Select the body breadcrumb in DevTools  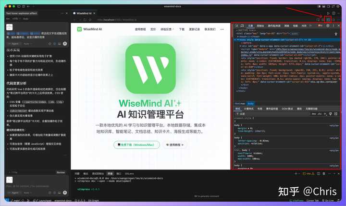[x=250, y=103]
